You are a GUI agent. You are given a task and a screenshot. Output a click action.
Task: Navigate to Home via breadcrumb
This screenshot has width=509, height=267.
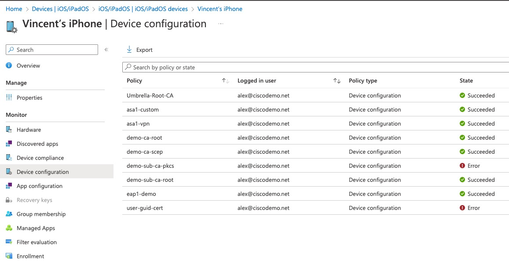13,8
